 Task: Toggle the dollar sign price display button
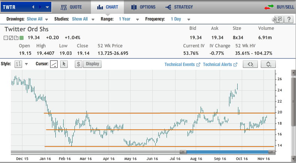click(79, 64)
